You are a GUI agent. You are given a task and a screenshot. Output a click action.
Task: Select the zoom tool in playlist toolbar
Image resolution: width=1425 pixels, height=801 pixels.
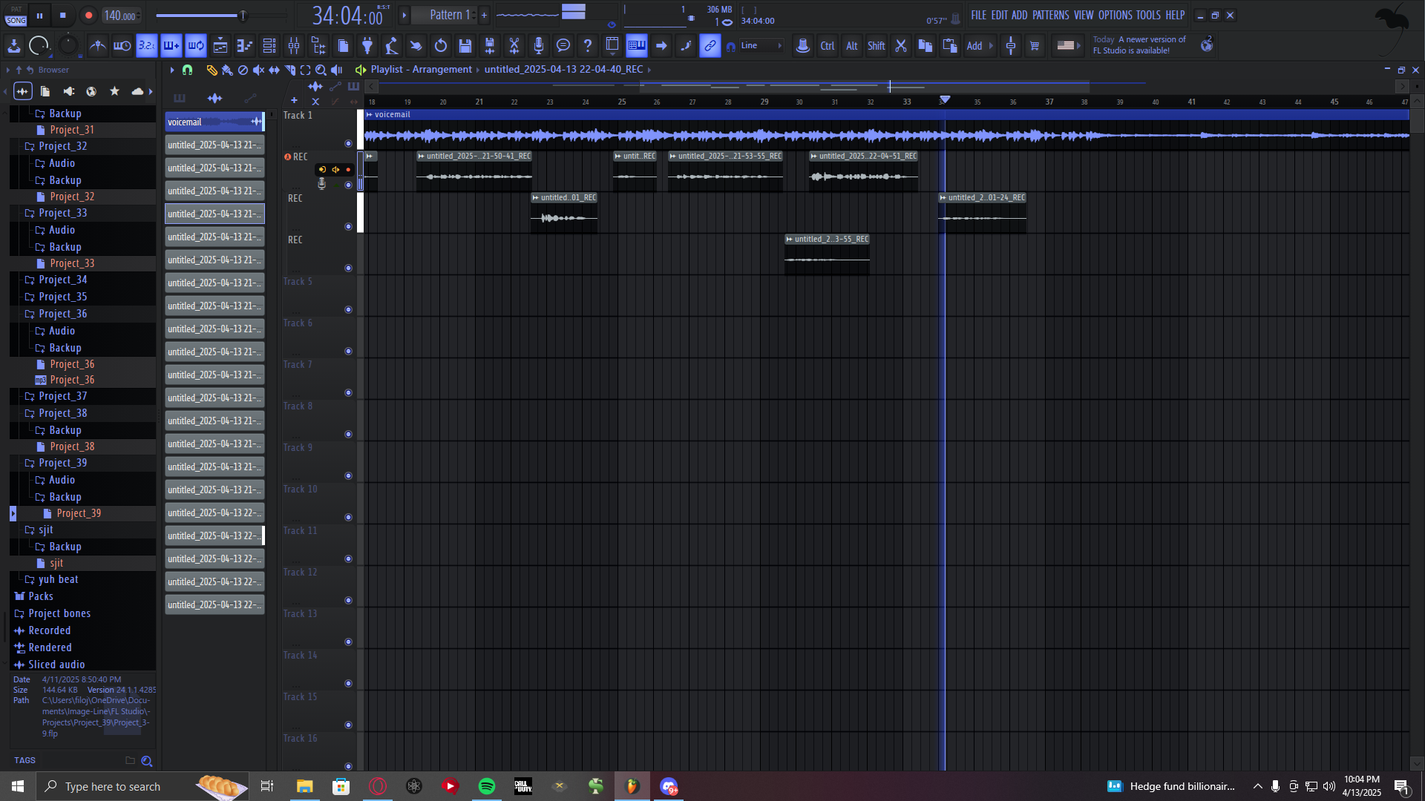click(x=321, y=70)
